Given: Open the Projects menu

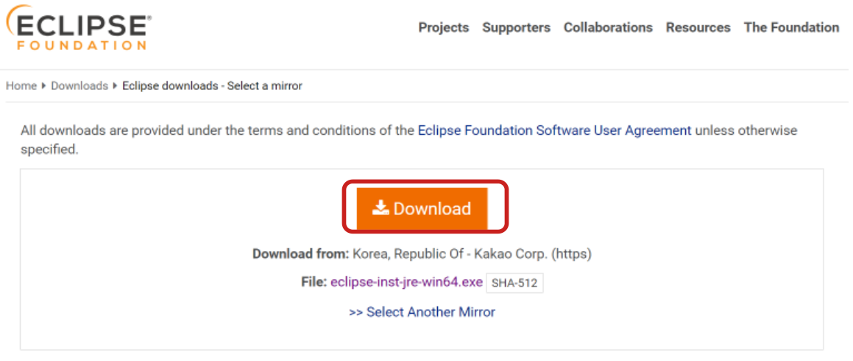Looking at the screenshot, I should 443,27.
